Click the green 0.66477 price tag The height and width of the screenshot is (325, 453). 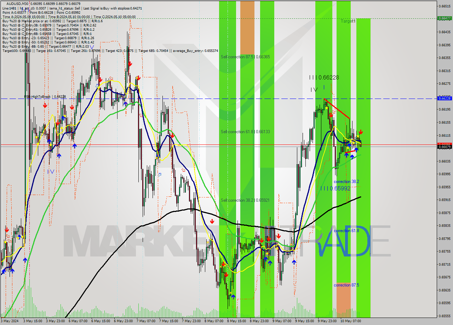click(x=445, y=18)
